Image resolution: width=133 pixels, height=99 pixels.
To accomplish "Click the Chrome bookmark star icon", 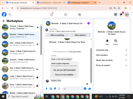I will point(119,8).
